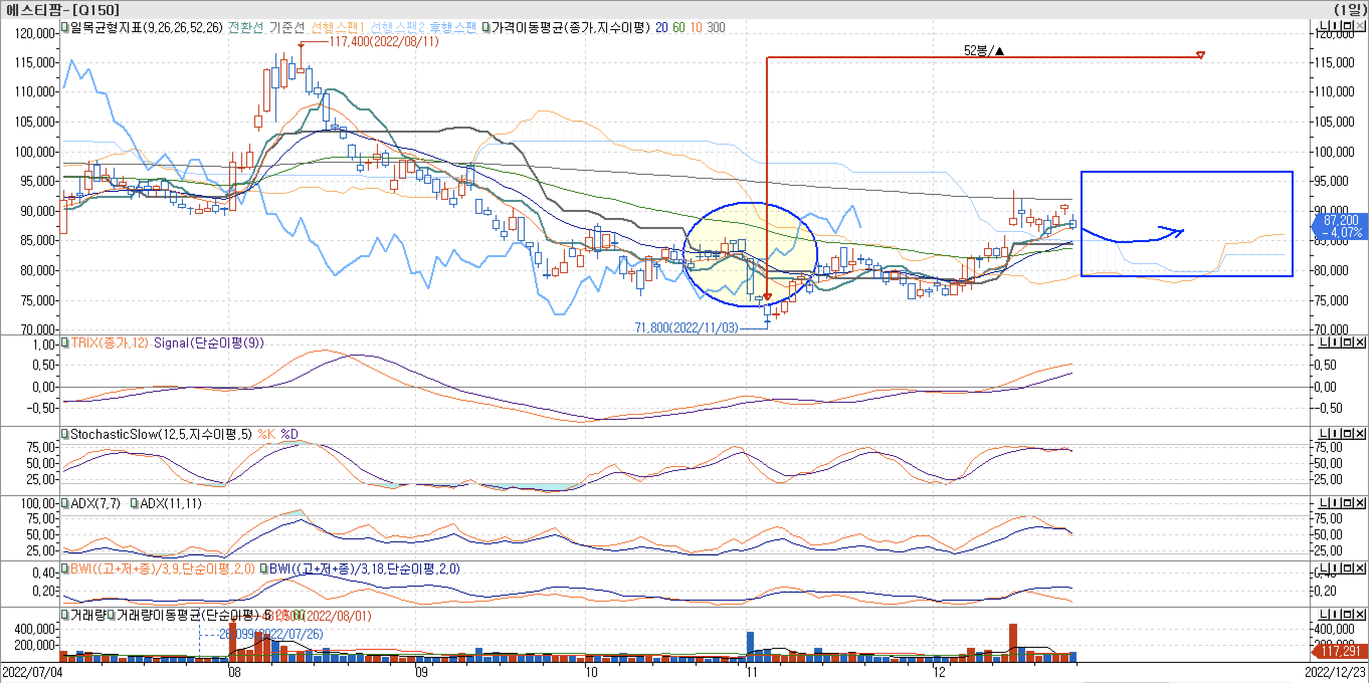Screen dimensions: 1369x683
Task: Click the TRIX(종가,12) indicator label
Action: click(x=109, y=343)
